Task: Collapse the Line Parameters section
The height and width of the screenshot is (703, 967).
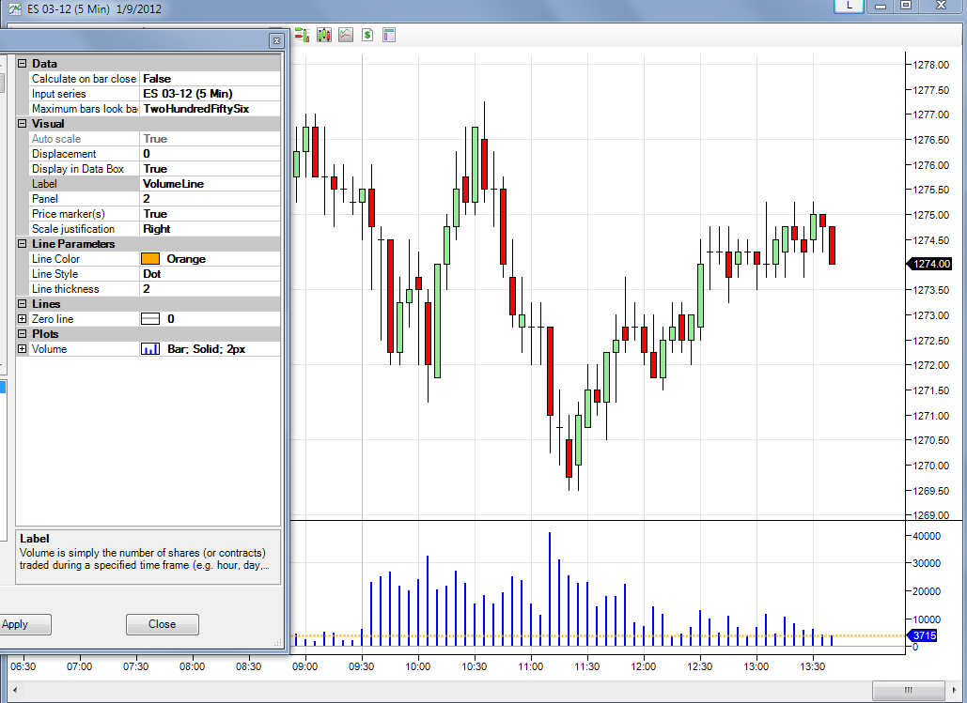Action: click(23, 244)
